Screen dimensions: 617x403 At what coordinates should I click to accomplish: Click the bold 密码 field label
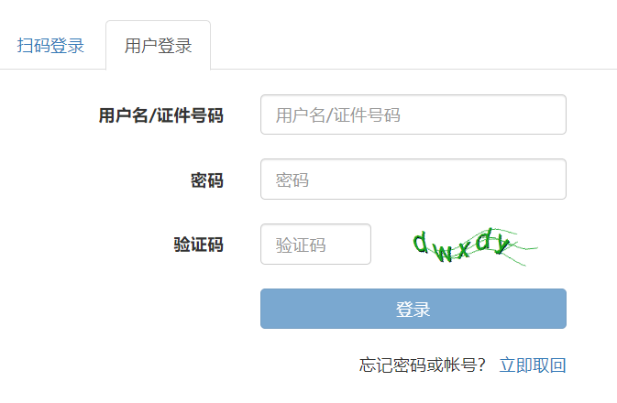[x=207, y=180]
